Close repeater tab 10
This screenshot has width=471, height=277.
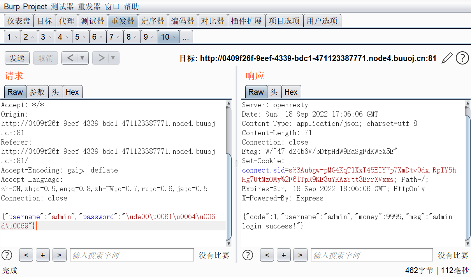pyautogui.click(x=174, y=37)
